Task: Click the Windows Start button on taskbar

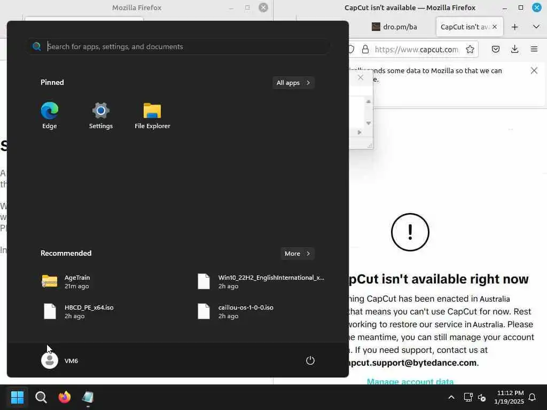Action: [17, 397]
